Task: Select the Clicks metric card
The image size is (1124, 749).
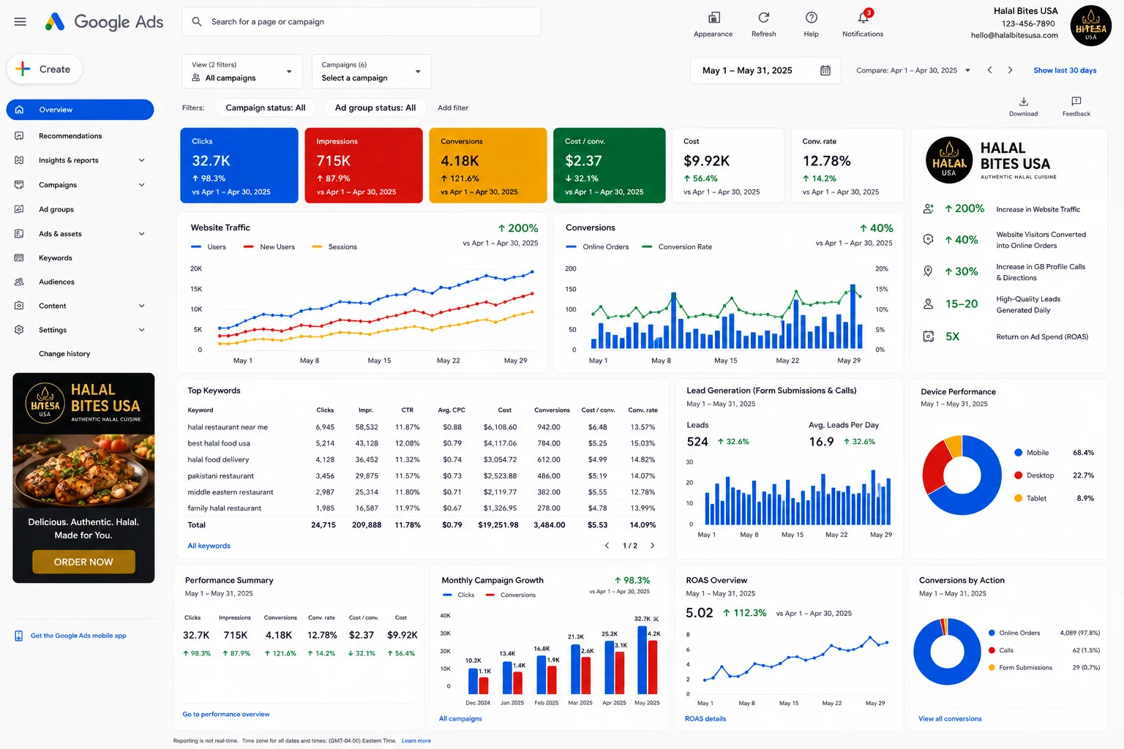Action: click(239, 165)
